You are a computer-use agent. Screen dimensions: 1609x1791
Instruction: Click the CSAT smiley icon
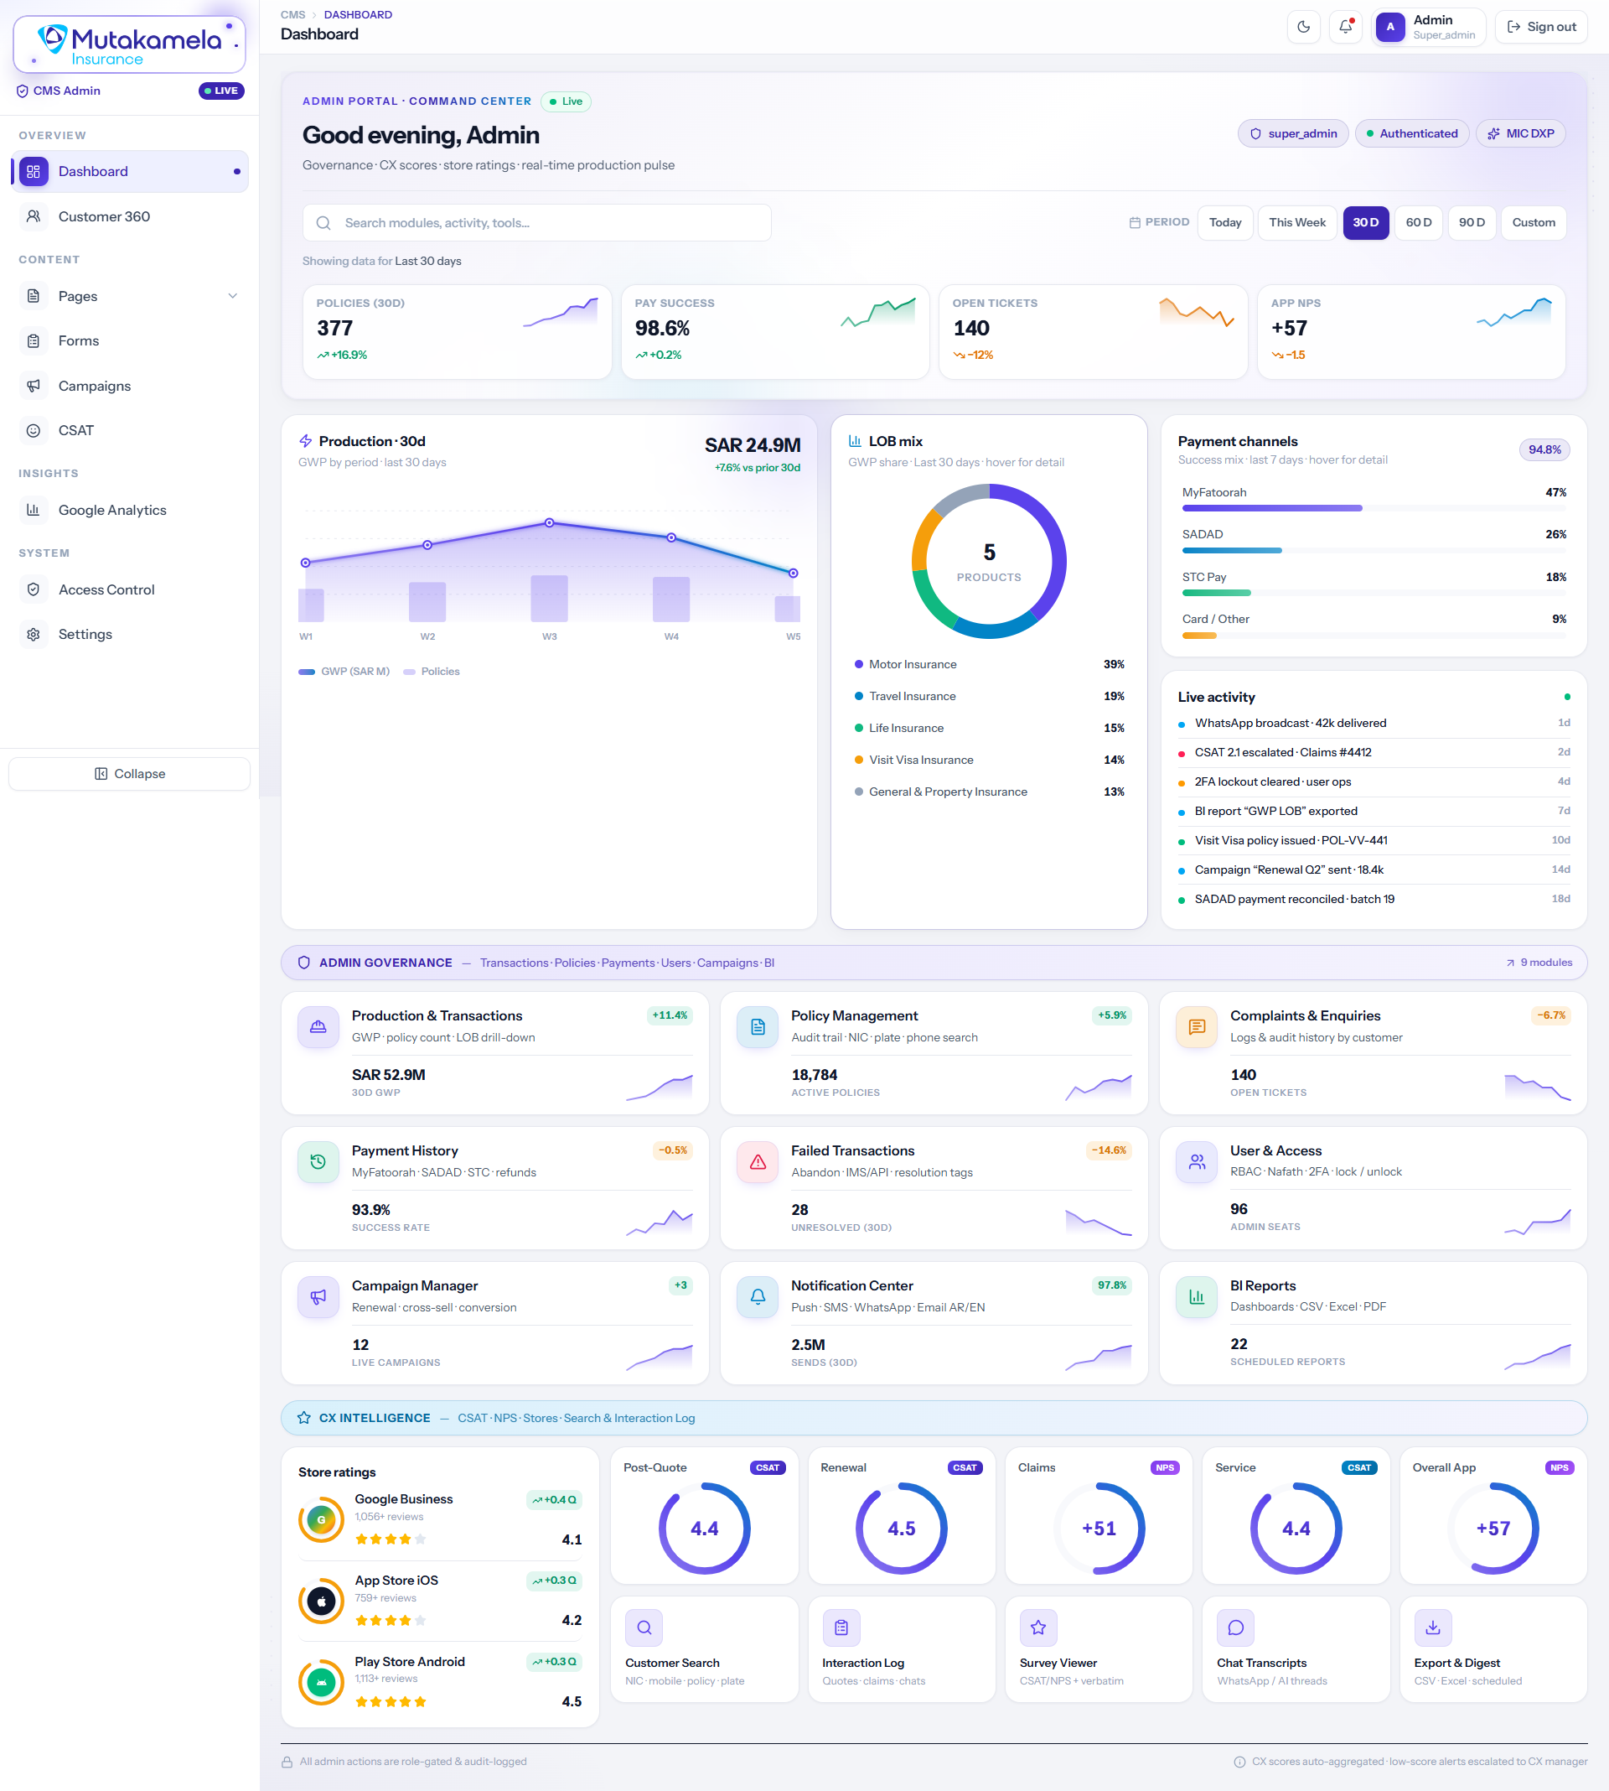(34, 431)
